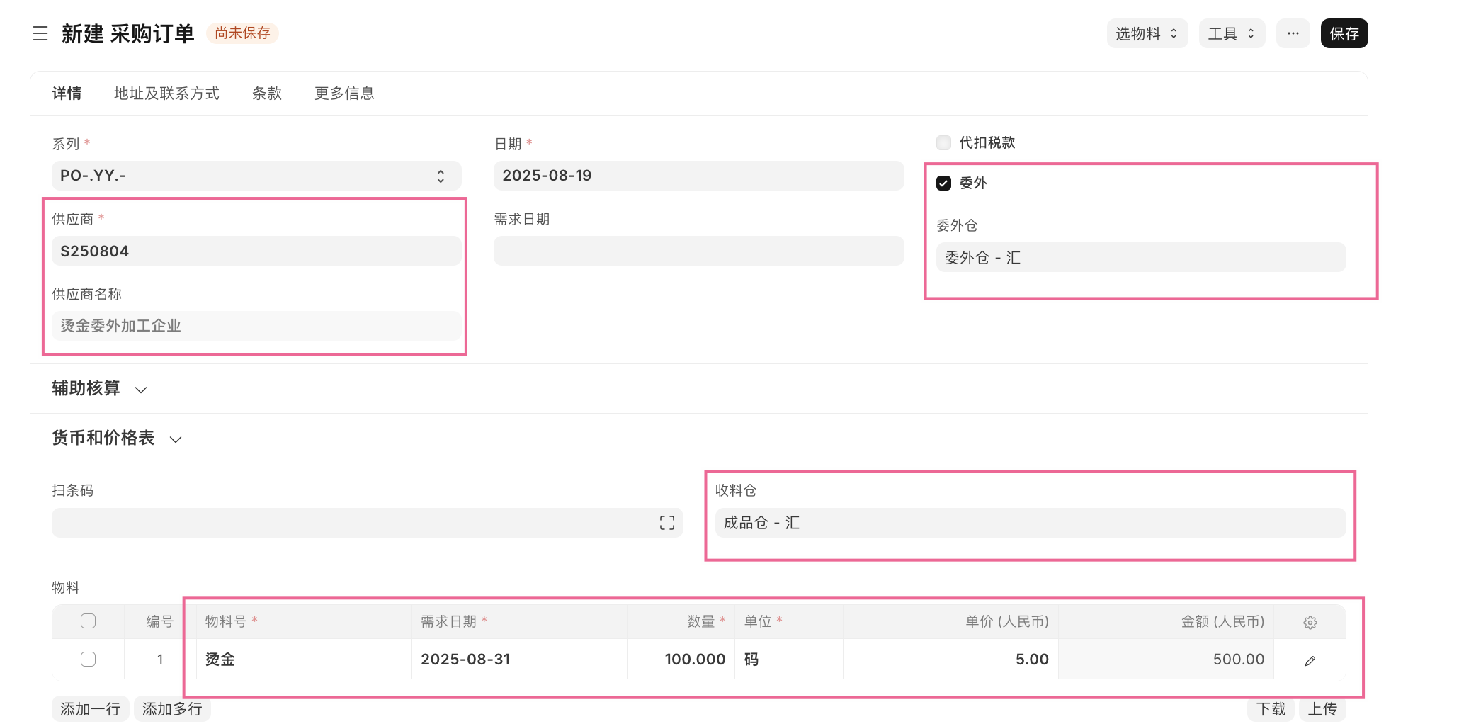Click the 保存 button

[1344, 33]
